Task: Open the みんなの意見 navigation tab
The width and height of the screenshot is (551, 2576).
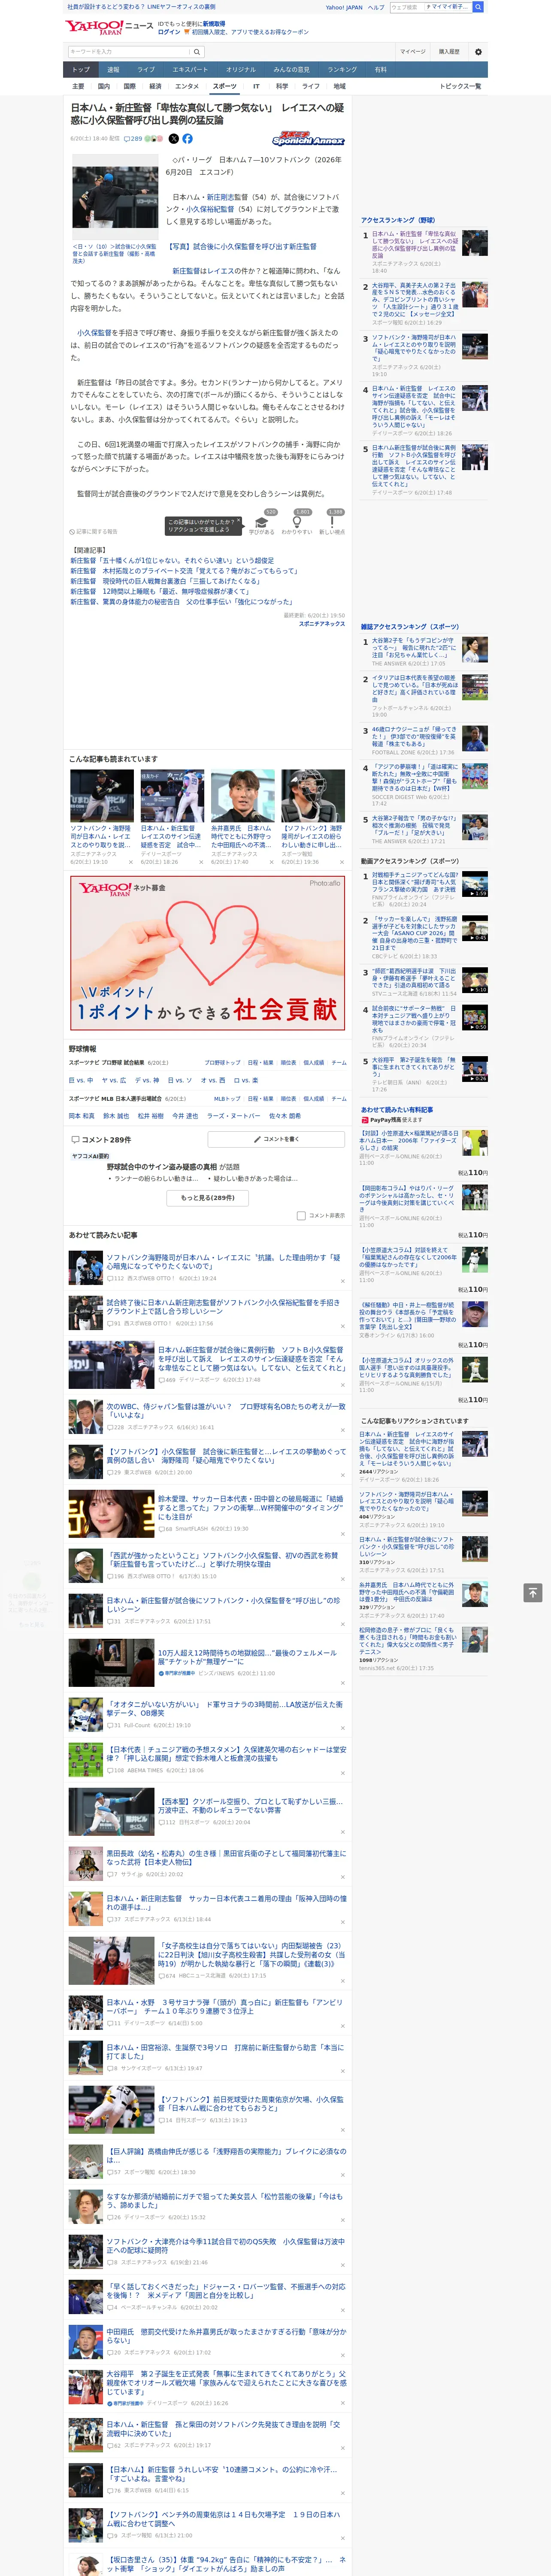Action: pos(292,70)
